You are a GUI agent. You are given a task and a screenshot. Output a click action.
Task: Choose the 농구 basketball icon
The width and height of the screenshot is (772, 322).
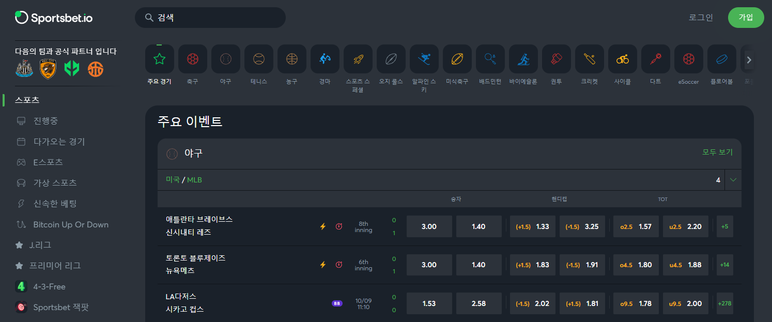[291, 59]
